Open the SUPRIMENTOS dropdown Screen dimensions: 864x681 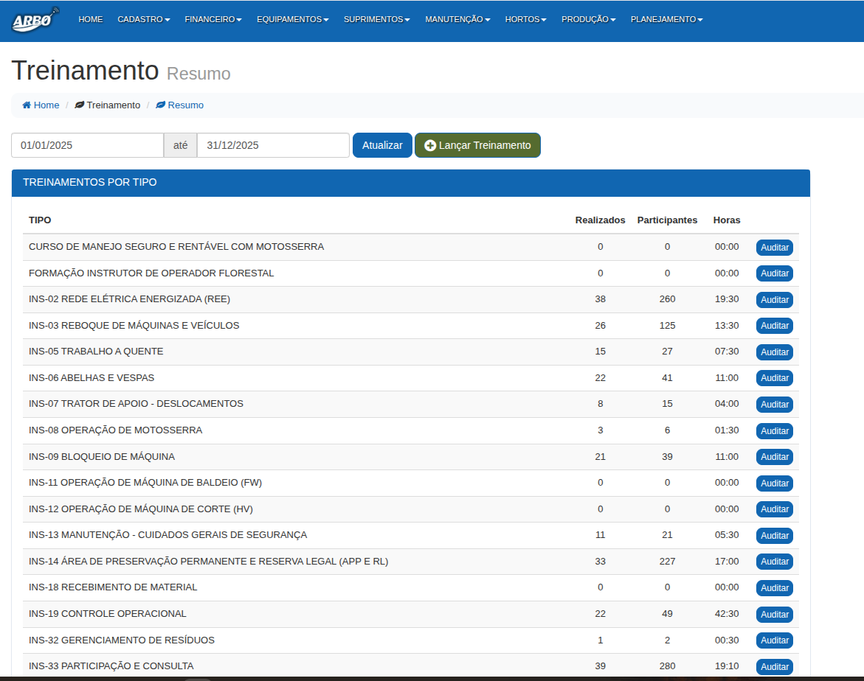coord(376,20)
